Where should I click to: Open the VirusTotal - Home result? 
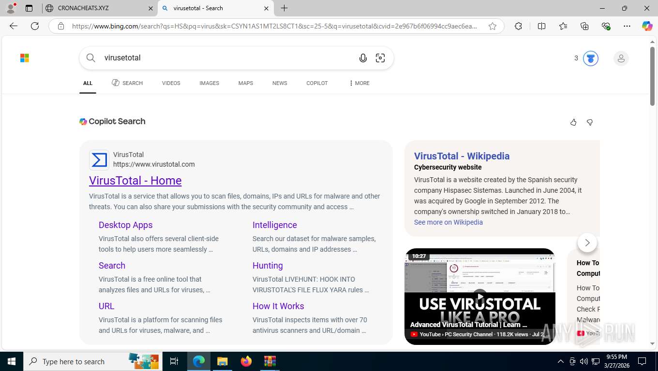click(x=135, y=181)
